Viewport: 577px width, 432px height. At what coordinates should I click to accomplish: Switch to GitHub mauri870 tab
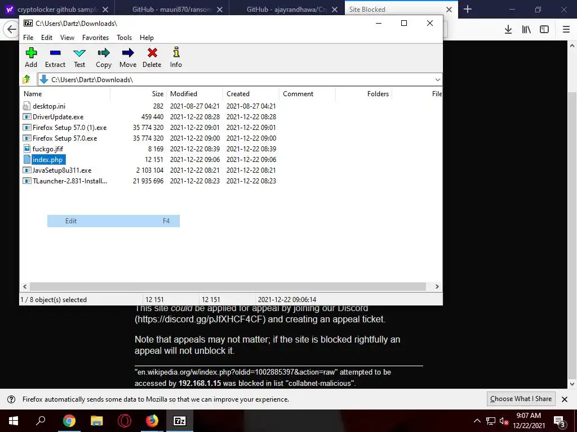point(172,10)
